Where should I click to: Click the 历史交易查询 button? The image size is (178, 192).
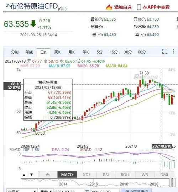click(x=136, y=191)
